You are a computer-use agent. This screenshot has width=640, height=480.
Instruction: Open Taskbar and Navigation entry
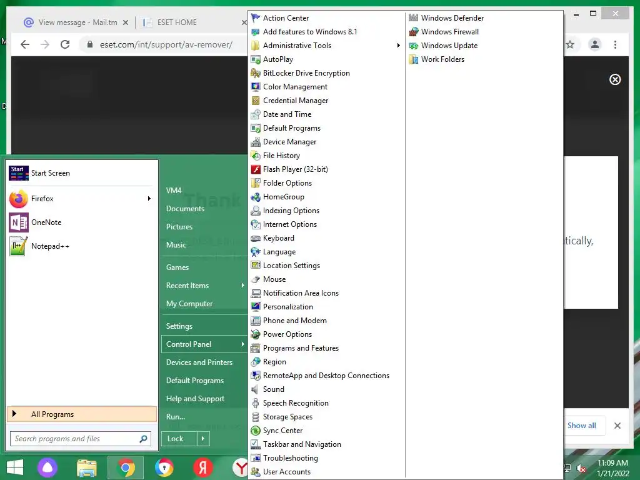coord(302,444)
